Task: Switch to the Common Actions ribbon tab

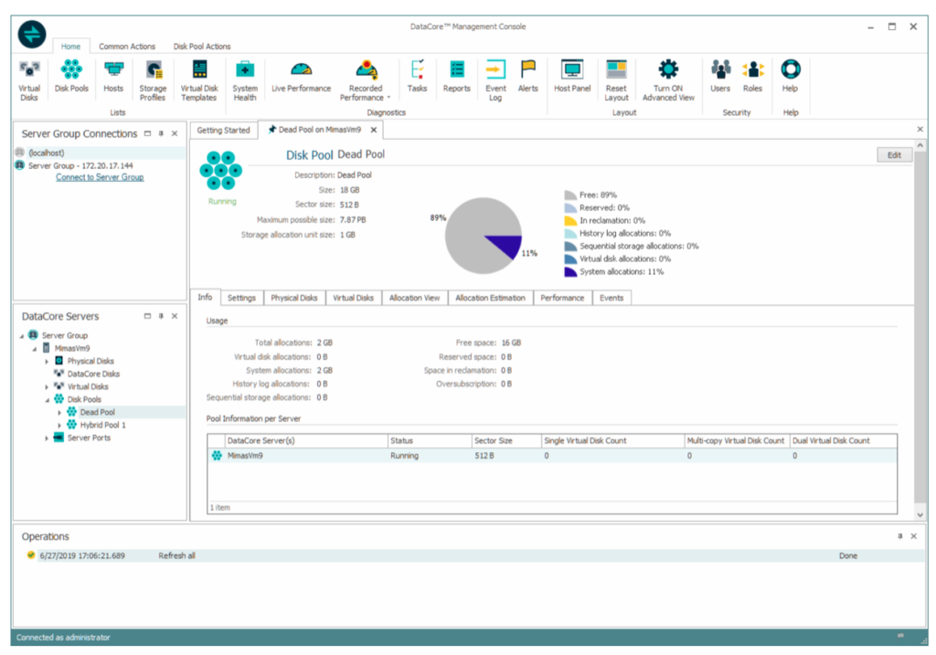Action: (x=127, y=46)
